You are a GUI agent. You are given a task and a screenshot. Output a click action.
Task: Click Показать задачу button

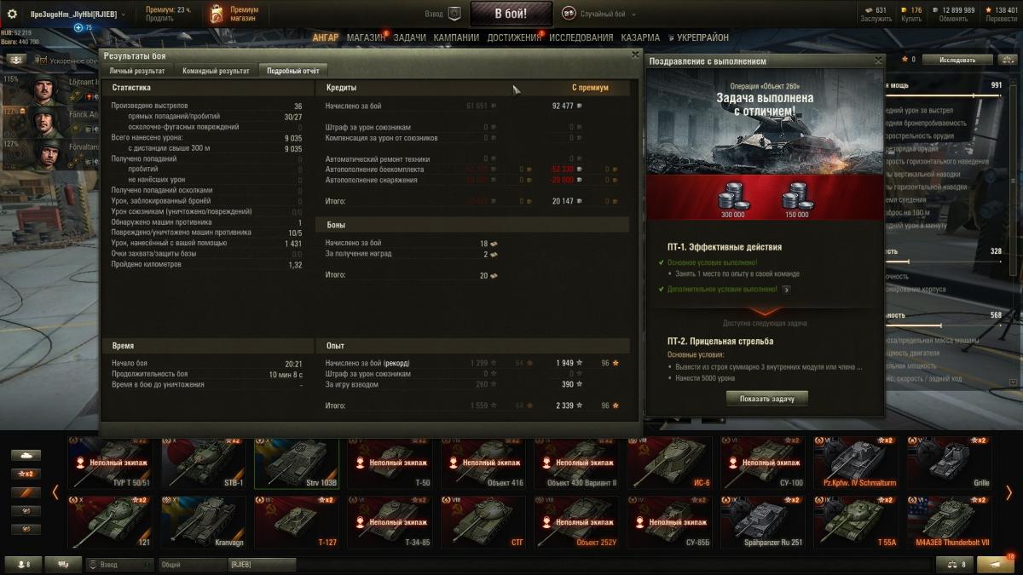point(767,398)
